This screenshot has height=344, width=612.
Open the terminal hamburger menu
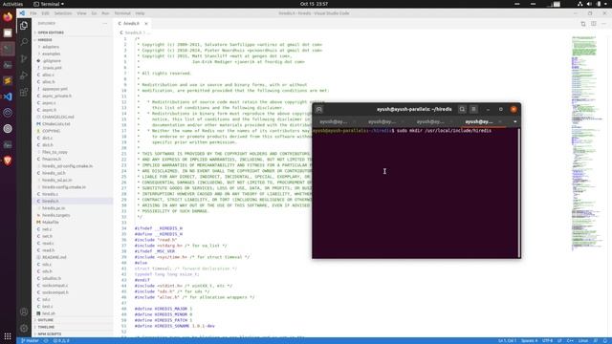(473, 109)
